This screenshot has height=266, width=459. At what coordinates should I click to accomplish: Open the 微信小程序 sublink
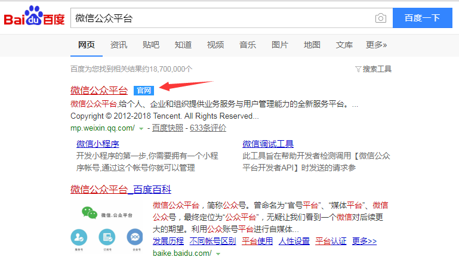point(98,144)
